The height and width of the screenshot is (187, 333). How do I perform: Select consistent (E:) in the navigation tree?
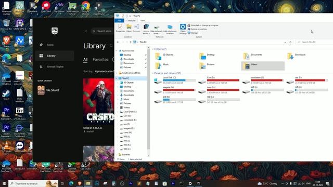click(130, 120)
